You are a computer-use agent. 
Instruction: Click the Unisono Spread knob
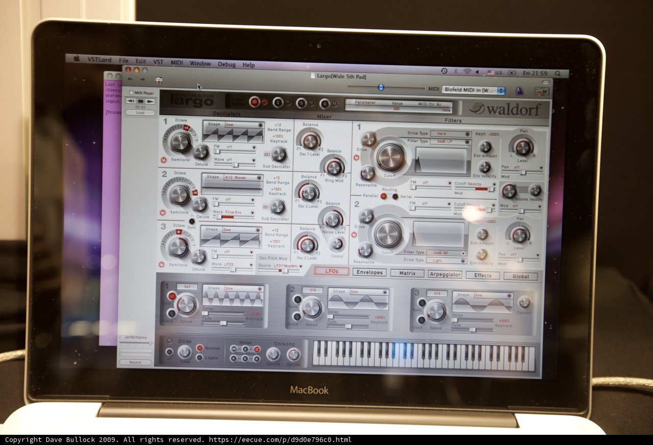[x=293, y=354]
